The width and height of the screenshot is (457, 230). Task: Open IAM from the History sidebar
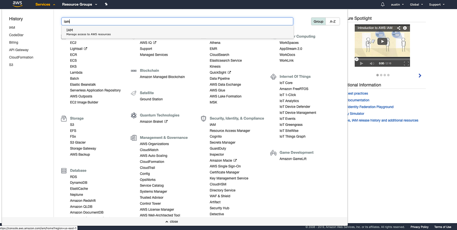click(12, 27)
